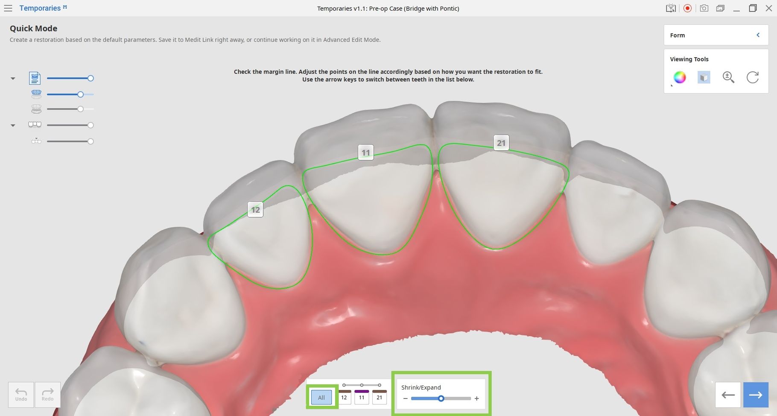777x416 pixels.
Task: Toggle visibility of the scan data document icon
Action: 35,78
